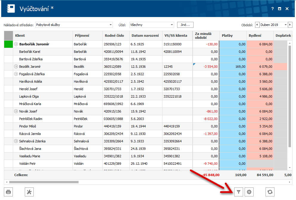The image size is (296, 200).
Task: Open Účel dropdown with Všechny
Action: point(152,25)
